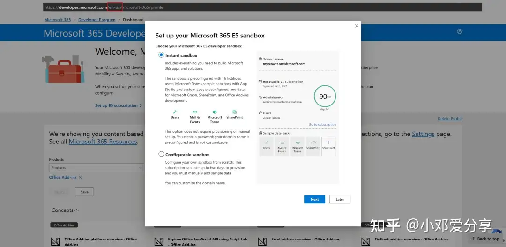Click the Office Add-ins badge on first card
506x247 pixels.
tap(64, 225)
